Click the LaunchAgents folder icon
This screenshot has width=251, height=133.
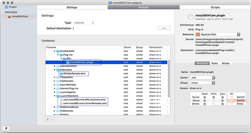tap(58, 92)
